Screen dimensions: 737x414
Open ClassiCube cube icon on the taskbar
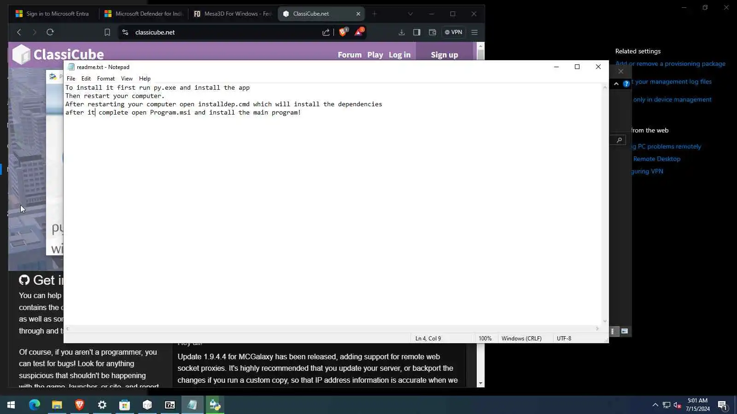[147, 405]
